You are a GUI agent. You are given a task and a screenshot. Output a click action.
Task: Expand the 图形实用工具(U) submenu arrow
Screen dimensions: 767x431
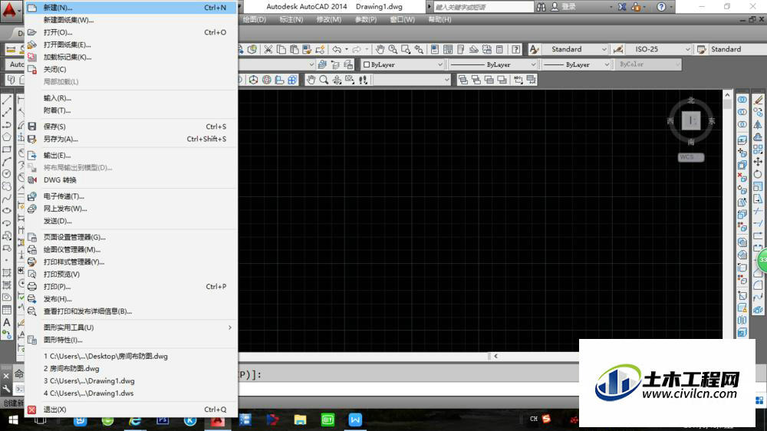coord(230,327)
